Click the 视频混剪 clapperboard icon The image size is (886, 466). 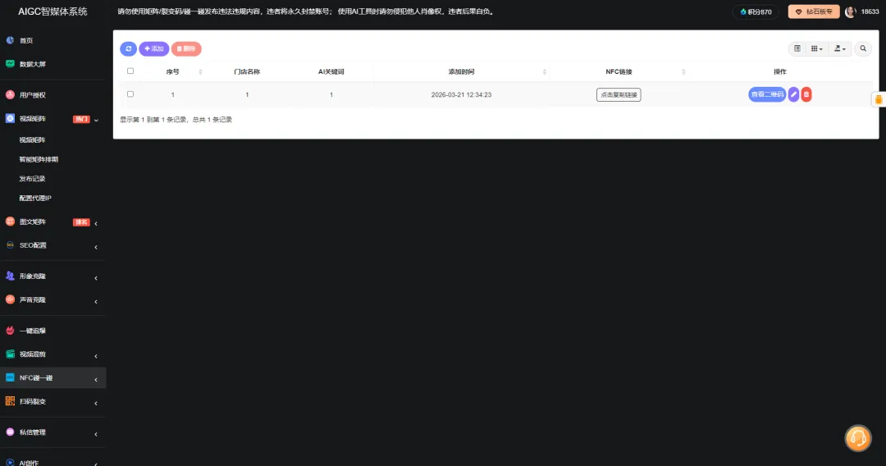click(x=10, y=354)
